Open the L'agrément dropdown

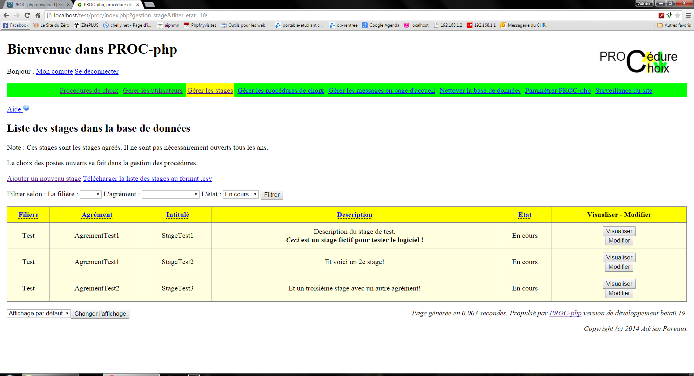pos(170,194)
